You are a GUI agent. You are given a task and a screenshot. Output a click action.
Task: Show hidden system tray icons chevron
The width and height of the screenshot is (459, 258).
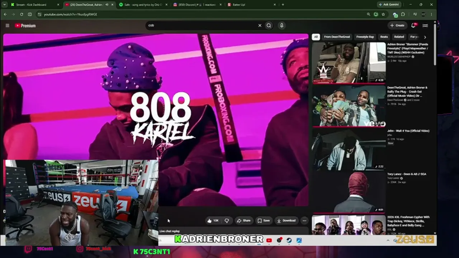tap(388, 240)
